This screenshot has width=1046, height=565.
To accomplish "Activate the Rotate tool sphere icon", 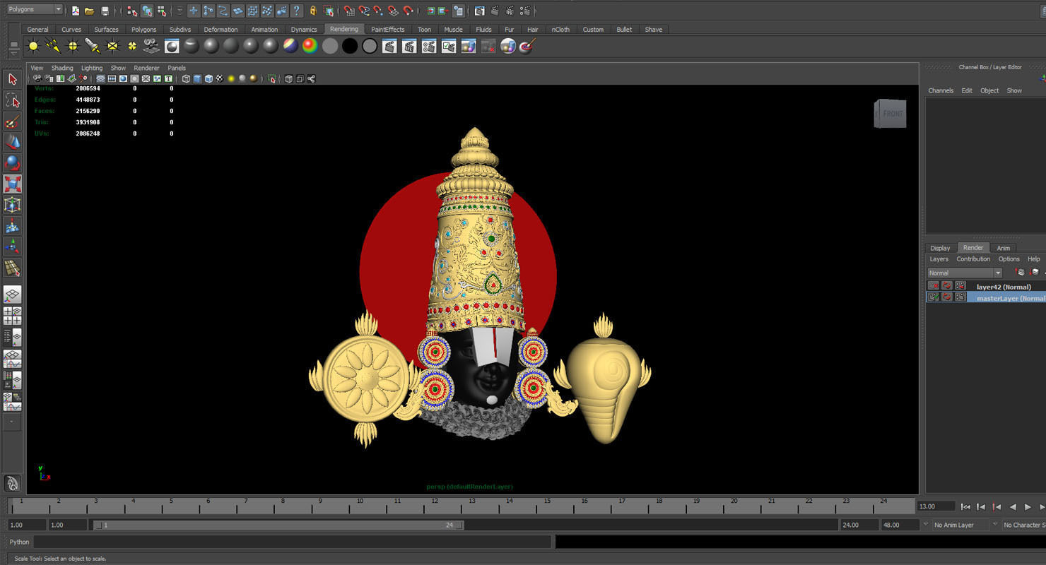I will coord(12,163).
